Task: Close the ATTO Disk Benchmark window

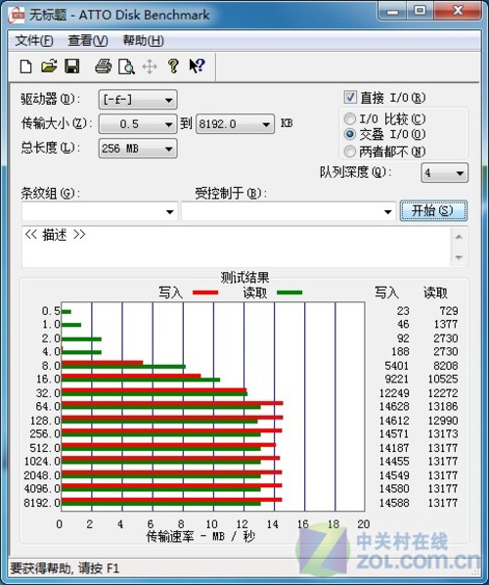Action: click(x=457, y=11)
